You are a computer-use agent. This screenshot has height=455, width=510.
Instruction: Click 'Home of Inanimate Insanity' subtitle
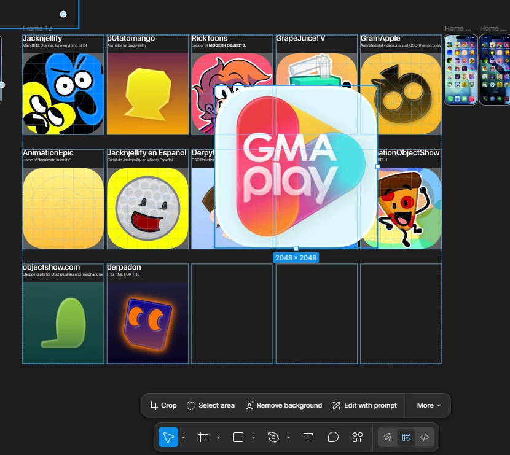tap(47, 160)
